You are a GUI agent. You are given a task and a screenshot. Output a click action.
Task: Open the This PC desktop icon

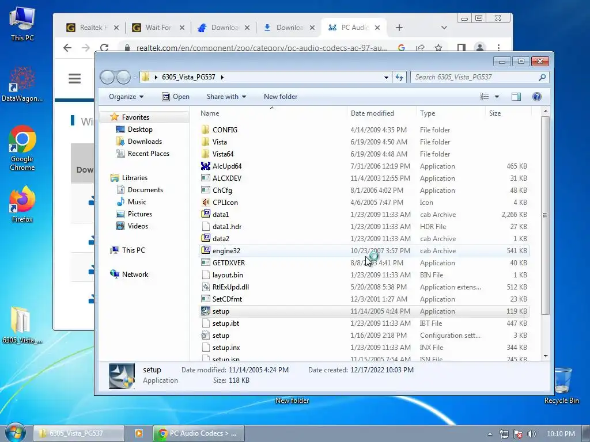pyautogui.click(x=22, y=24)
